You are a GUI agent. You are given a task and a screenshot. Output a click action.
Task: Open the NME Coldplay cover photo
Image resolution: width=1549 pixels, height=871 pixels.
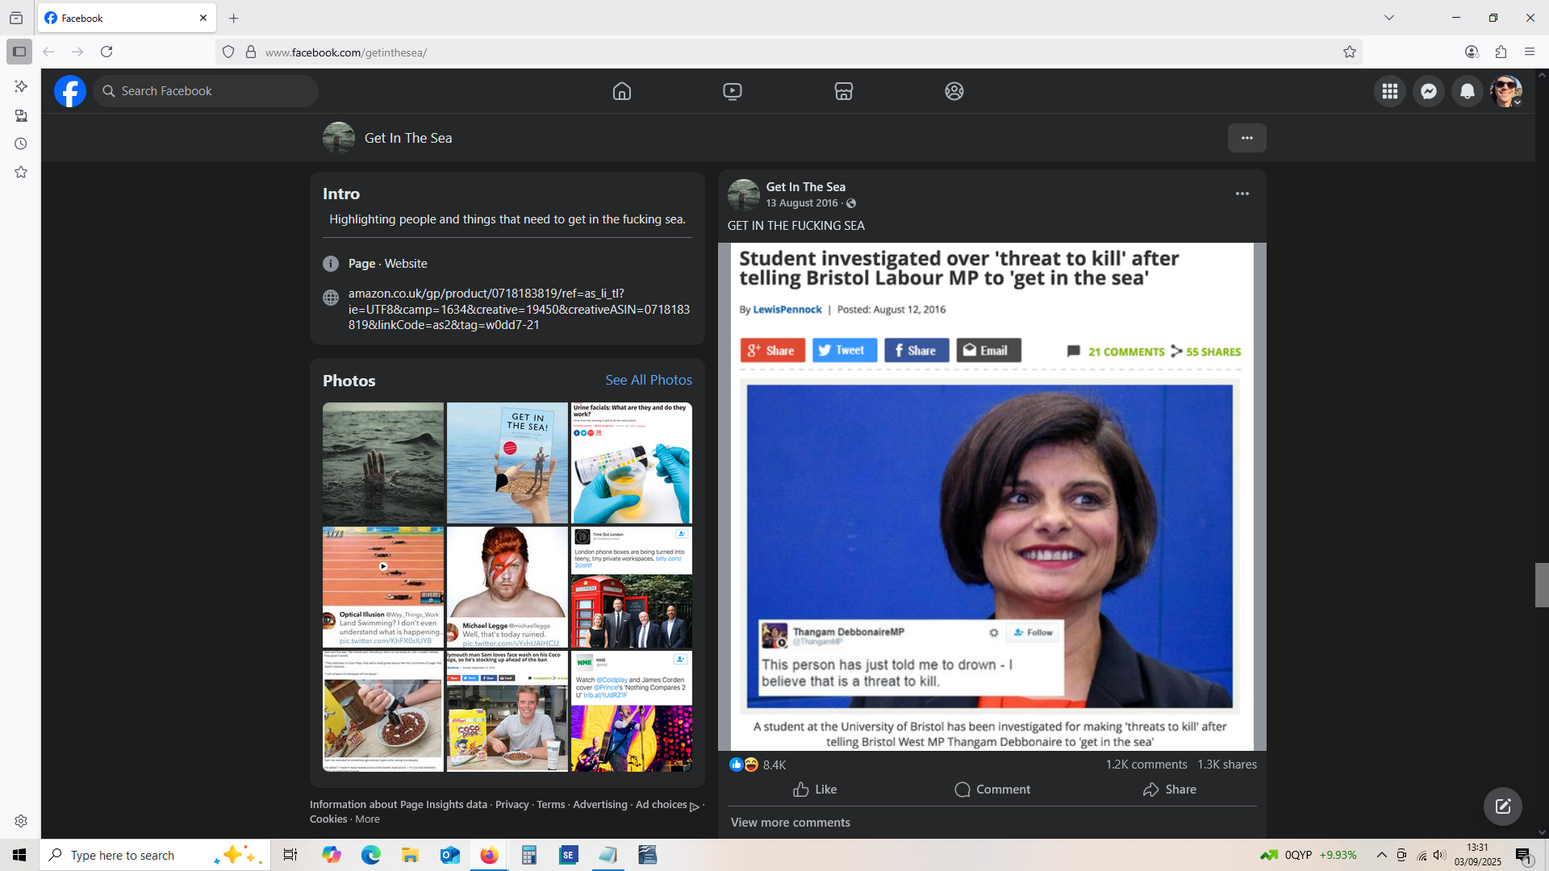[632, 711]
